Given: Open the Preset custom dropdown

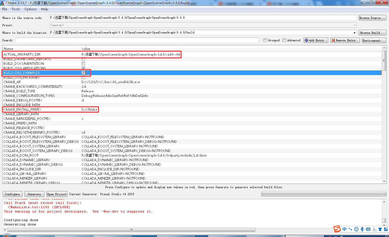Looking at the screenshot, I should [203, 25].
